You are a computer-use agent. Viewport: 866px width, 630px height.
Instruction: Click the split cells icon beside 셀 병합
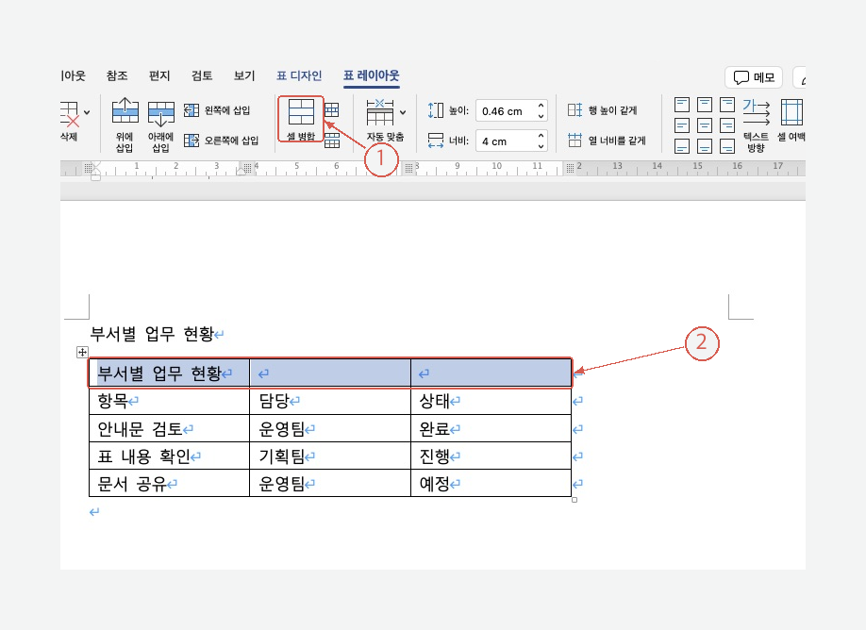click(x=331, y=110)
